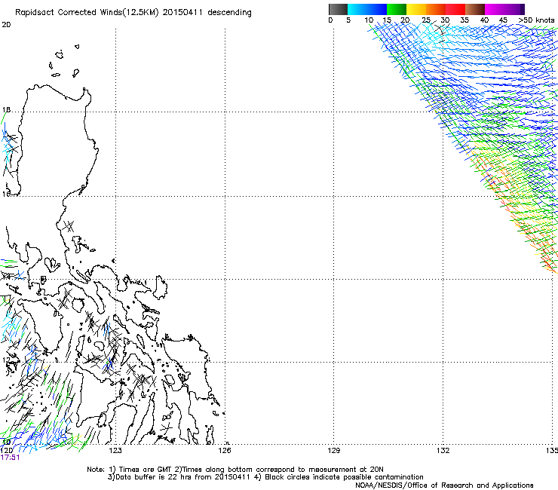
Task: Click the '123' longitude axis label
Action: (x=115, y=451)
